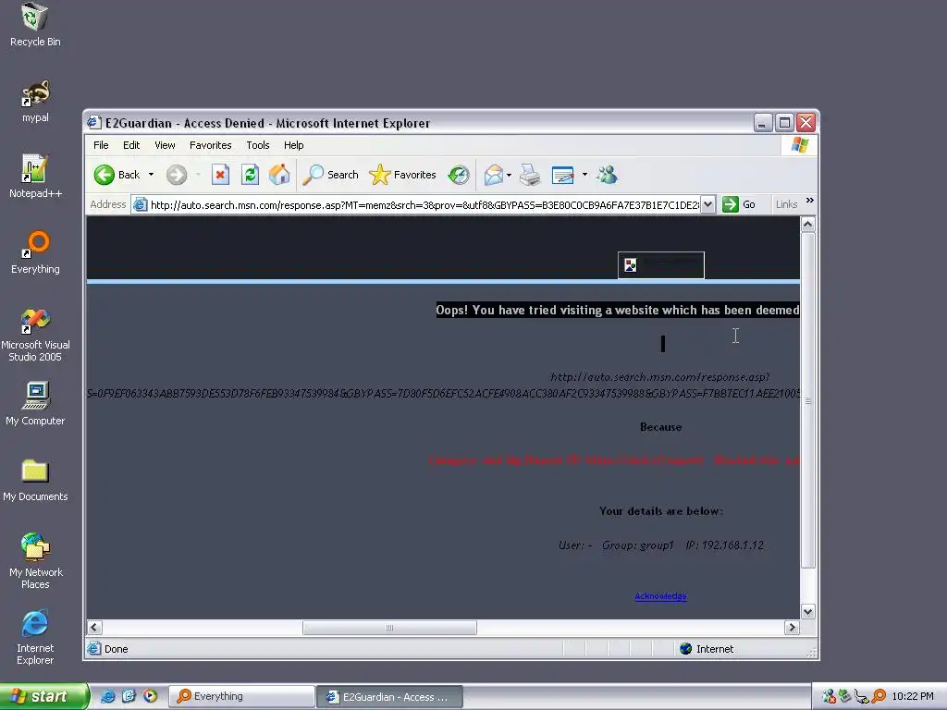
Task: Open the View menu
Action: click(x=165, y=145)
